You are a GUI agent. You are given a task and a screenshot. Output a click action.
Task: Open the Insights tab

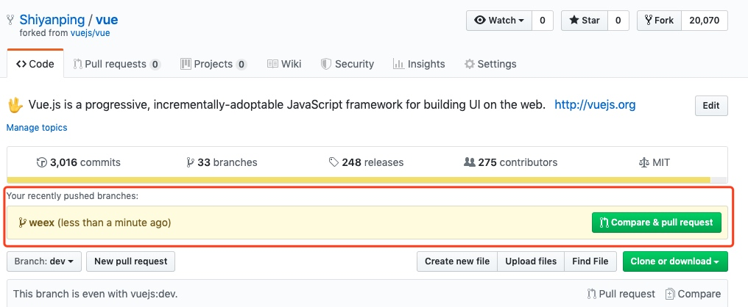[x=419, y=64]
